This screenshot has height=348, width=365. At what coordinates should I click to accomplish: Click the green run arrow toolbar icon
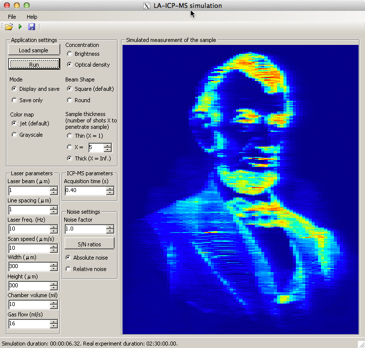point(20,27)
